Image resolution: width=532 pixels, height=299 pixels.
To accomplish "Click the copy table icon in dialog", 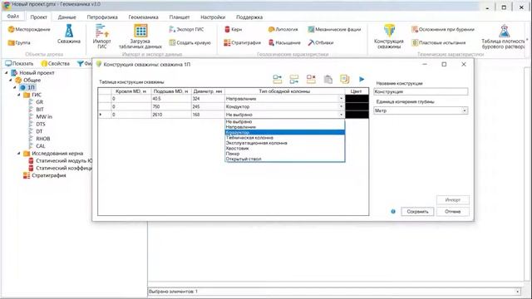I will point(345,80).
